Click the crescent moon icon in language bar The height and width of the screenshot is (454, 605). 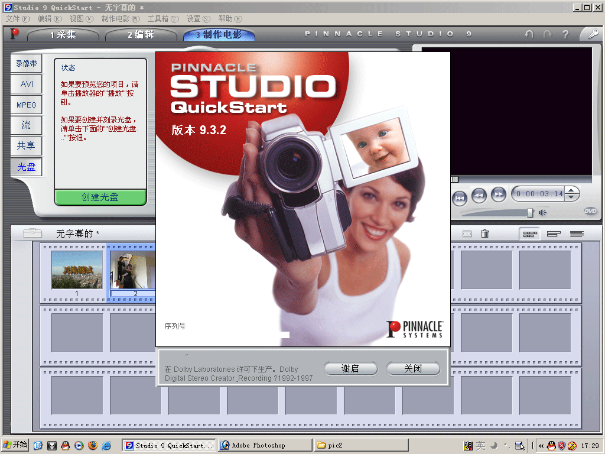tap(495, 446)
